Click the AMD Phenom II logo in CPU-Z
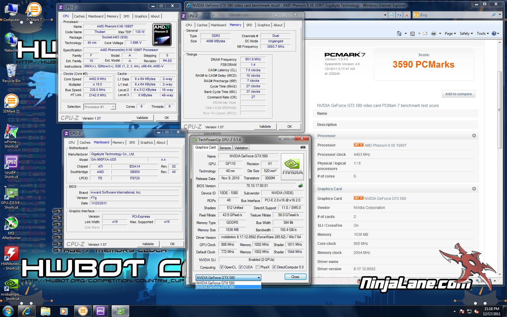This screenshot has width=507, height=317. 162,34
